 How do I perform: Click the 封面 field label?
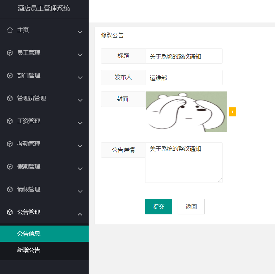coord(123,99)
